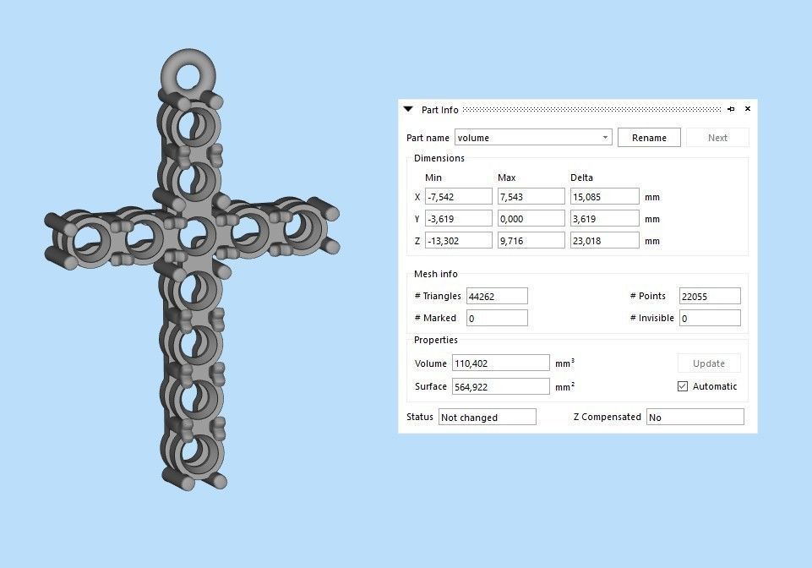Click the Part Info panel title
The width and height of the screenshot is (812, 568).
(439, 110)
